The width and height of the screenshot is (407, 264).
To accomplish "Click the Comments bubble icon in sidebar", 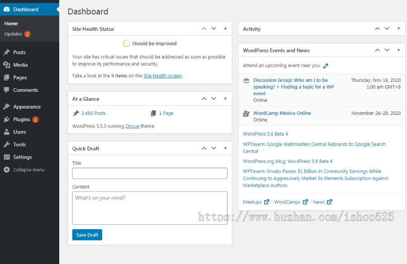I will coord(7,90).
